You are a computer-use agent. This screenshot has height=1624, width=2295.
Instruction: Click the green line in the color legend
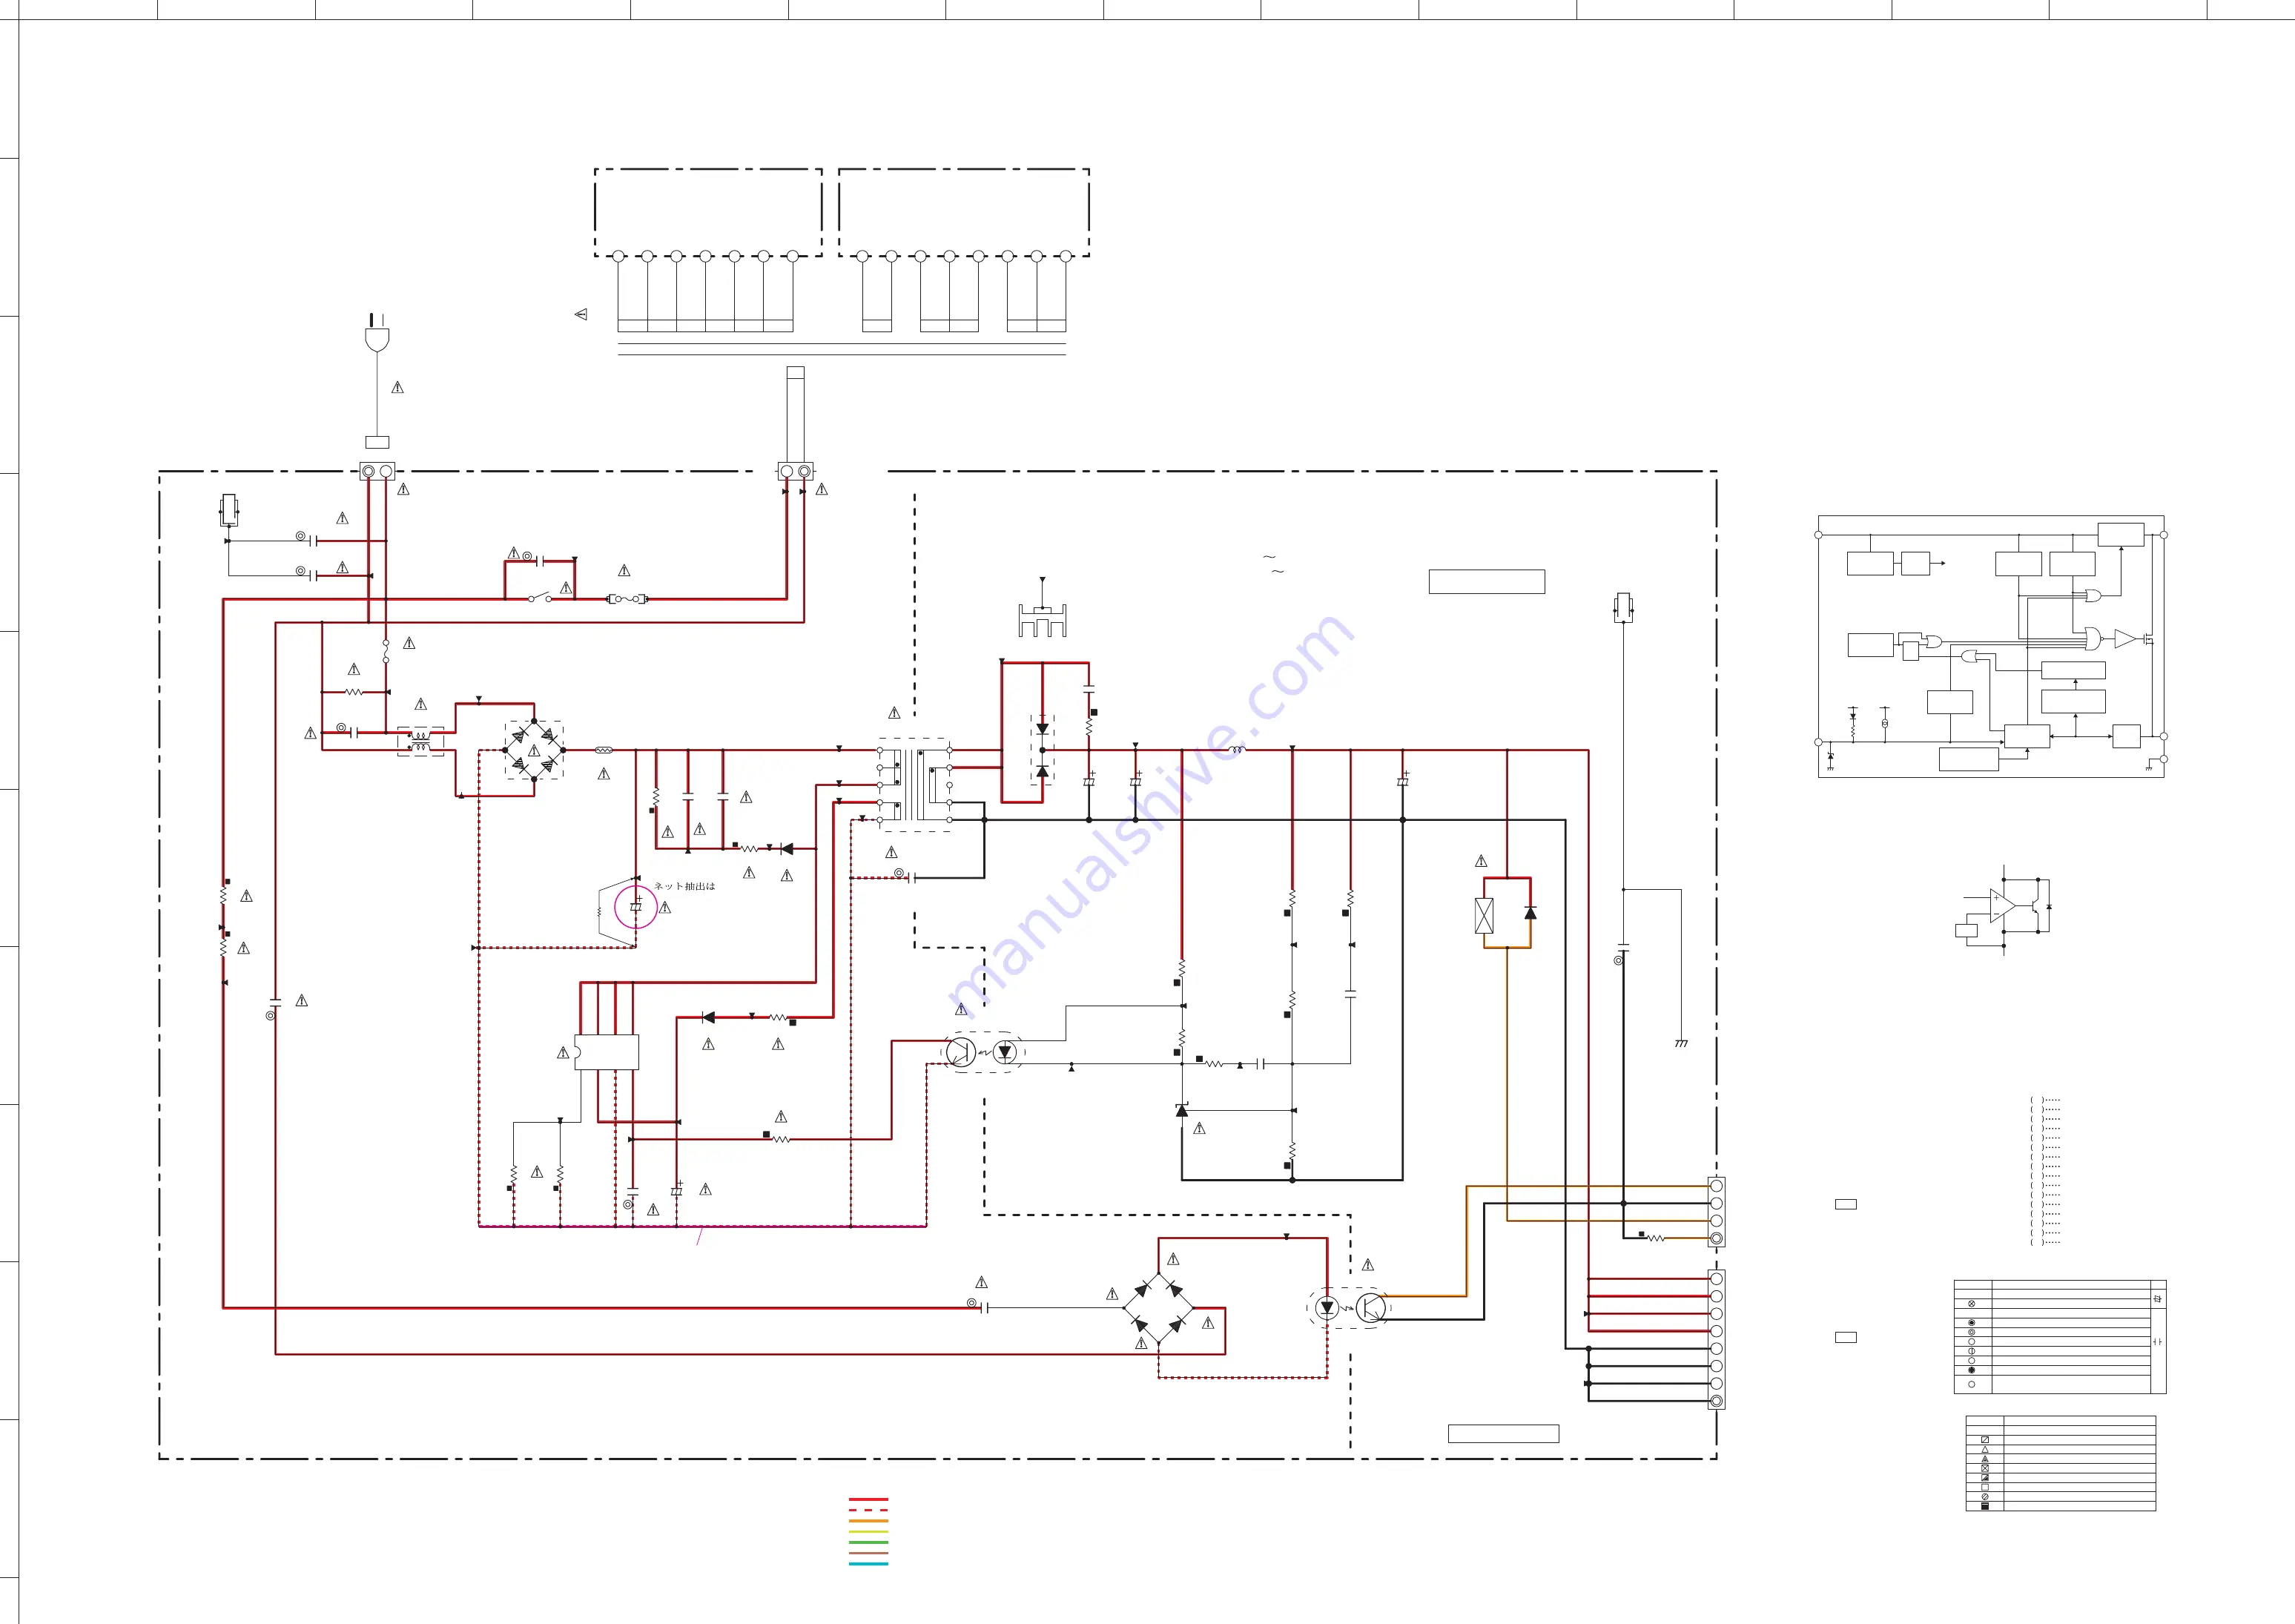(x=868, y=1542)
